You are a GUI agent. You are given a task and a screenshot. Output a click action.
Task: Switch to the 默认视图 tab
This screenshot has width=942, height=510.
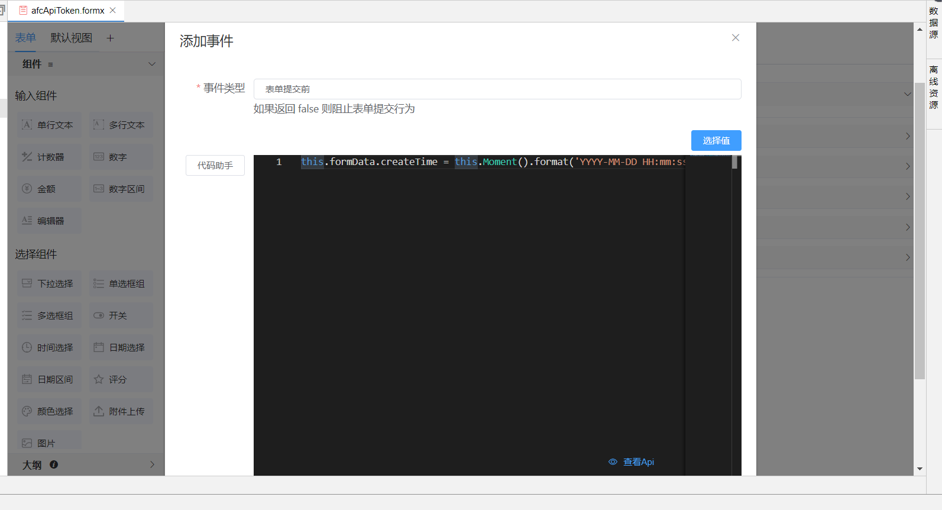click(71, 38)
